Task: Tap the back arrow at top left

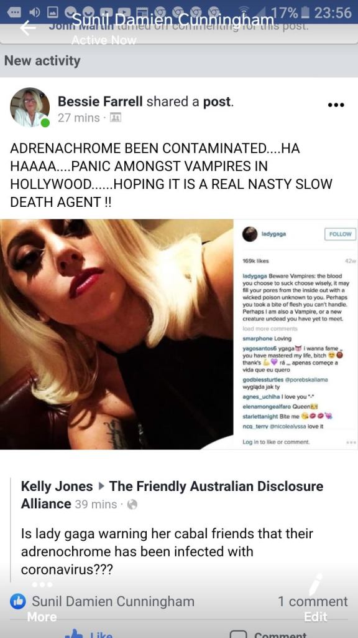Action: click(27, 28)
